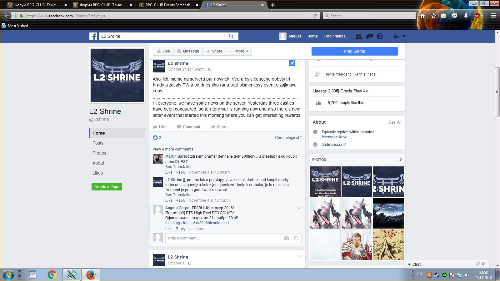Attach photo camera icon in comment box

click(x=287, y=238)
